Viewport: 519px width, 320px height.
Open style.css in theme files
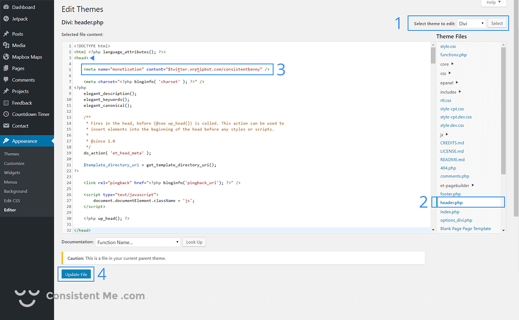[x=448, y=46]
